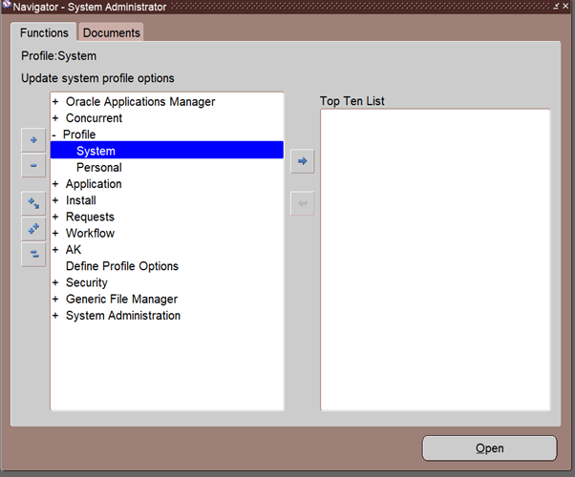Expand the Concurrent tree node
Viewport: 575px width, 477px height.
55,118
